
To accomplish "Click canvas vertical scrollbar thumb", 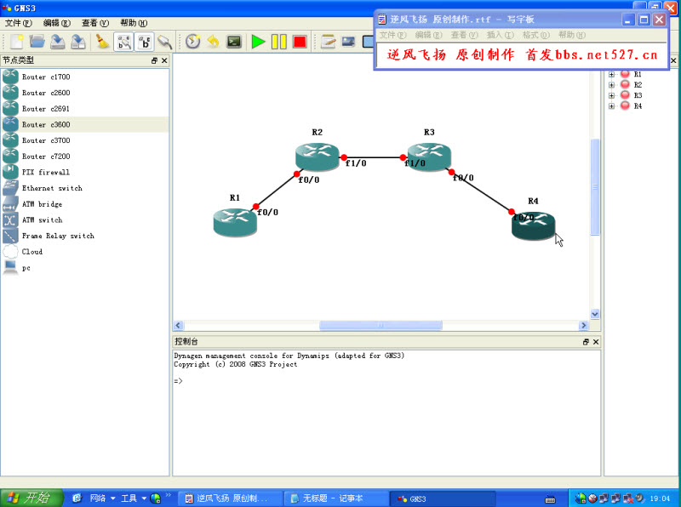I will click(595, 187).
